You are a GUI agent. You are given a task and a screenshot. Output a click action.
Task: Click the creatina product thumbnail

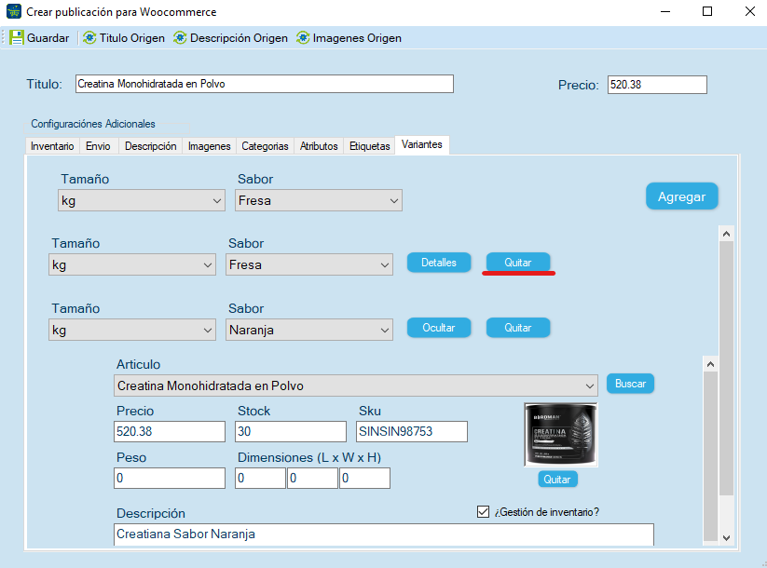click(x=561, y=435)
